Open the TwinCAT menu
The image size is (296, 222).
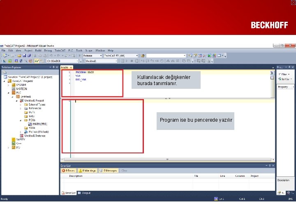coord(60,51)
